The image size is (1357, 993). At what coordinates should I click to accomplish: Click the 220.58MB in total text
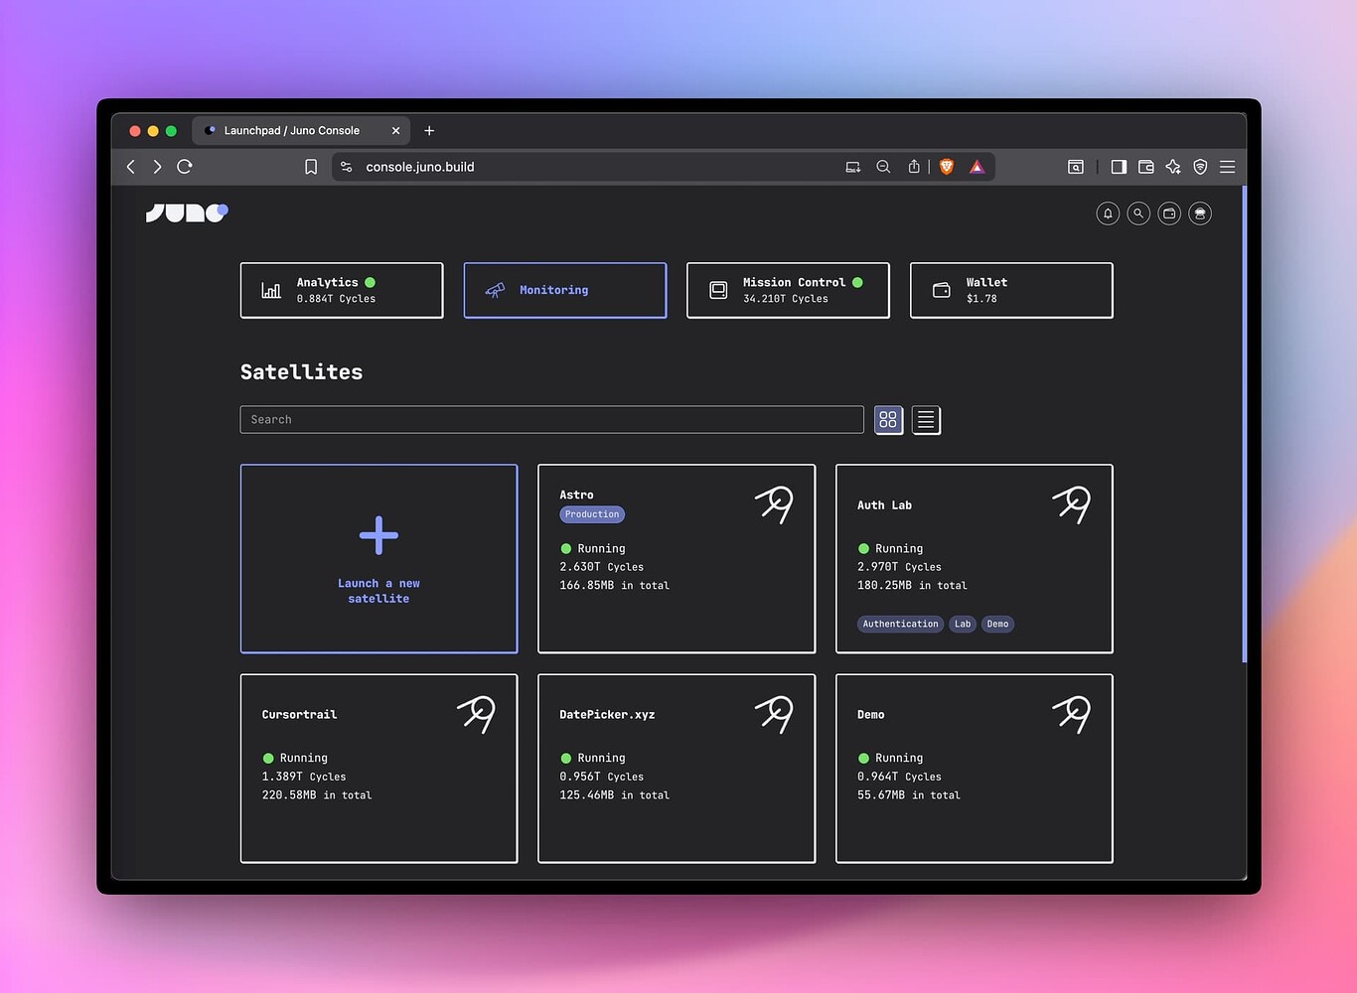(x=317, y=795)
